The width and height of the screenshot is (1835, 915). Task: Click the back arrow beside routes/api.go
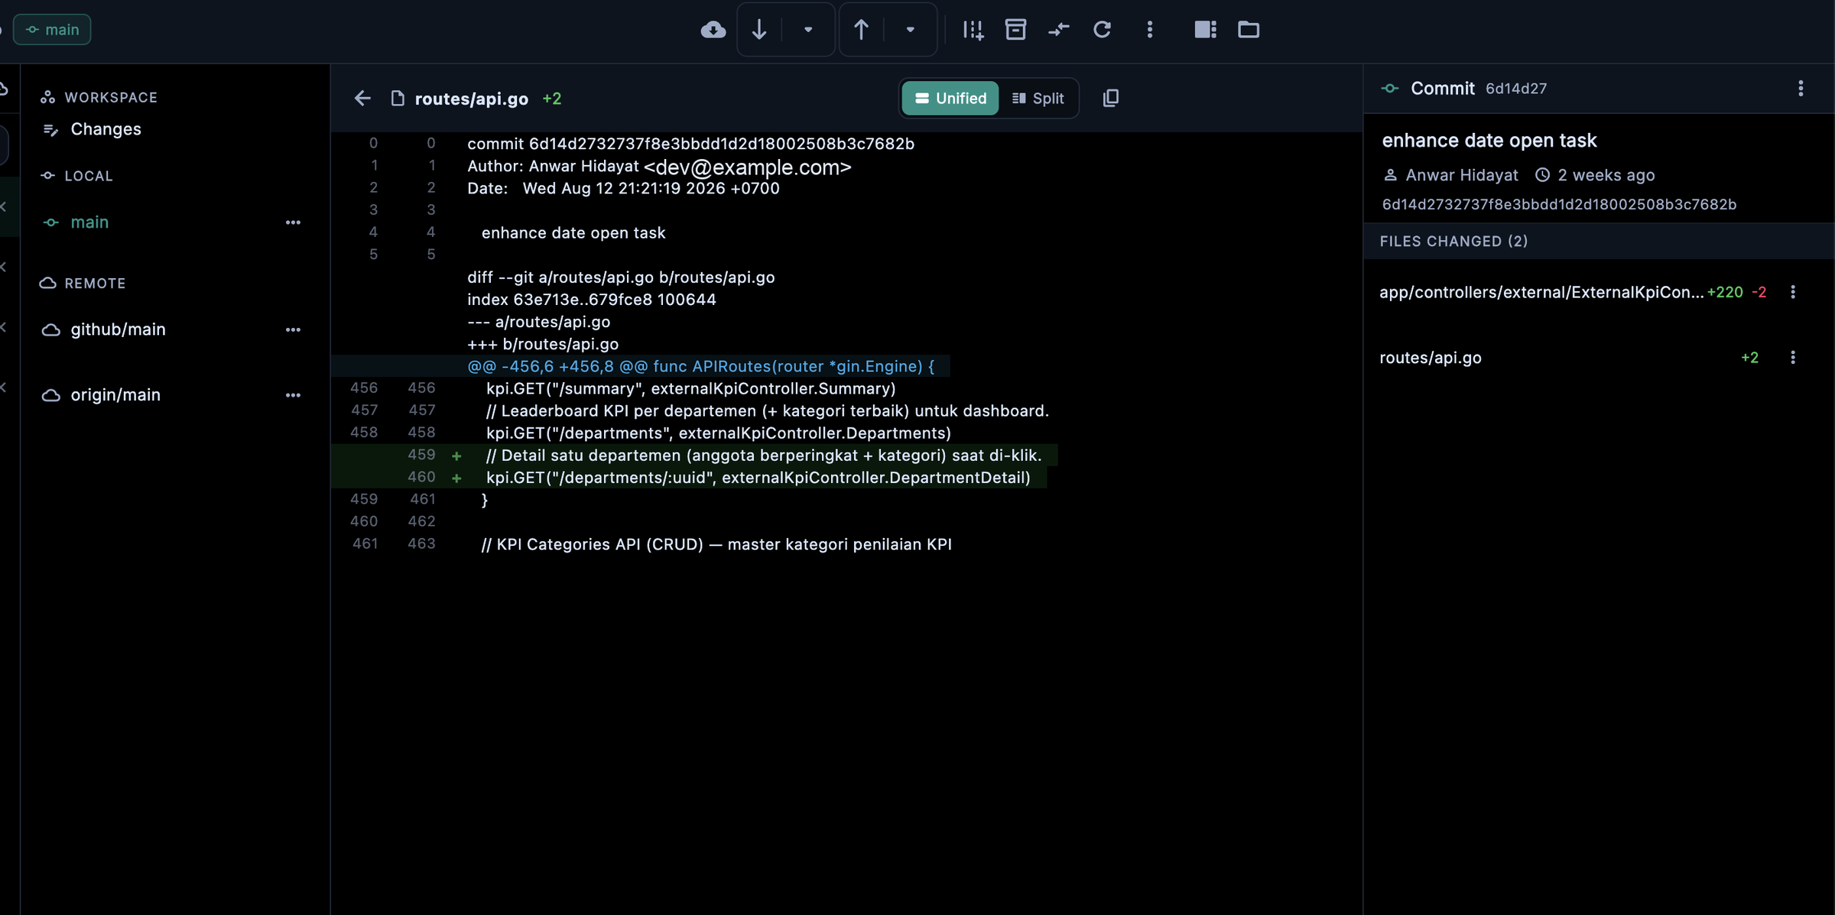point(362,98)
